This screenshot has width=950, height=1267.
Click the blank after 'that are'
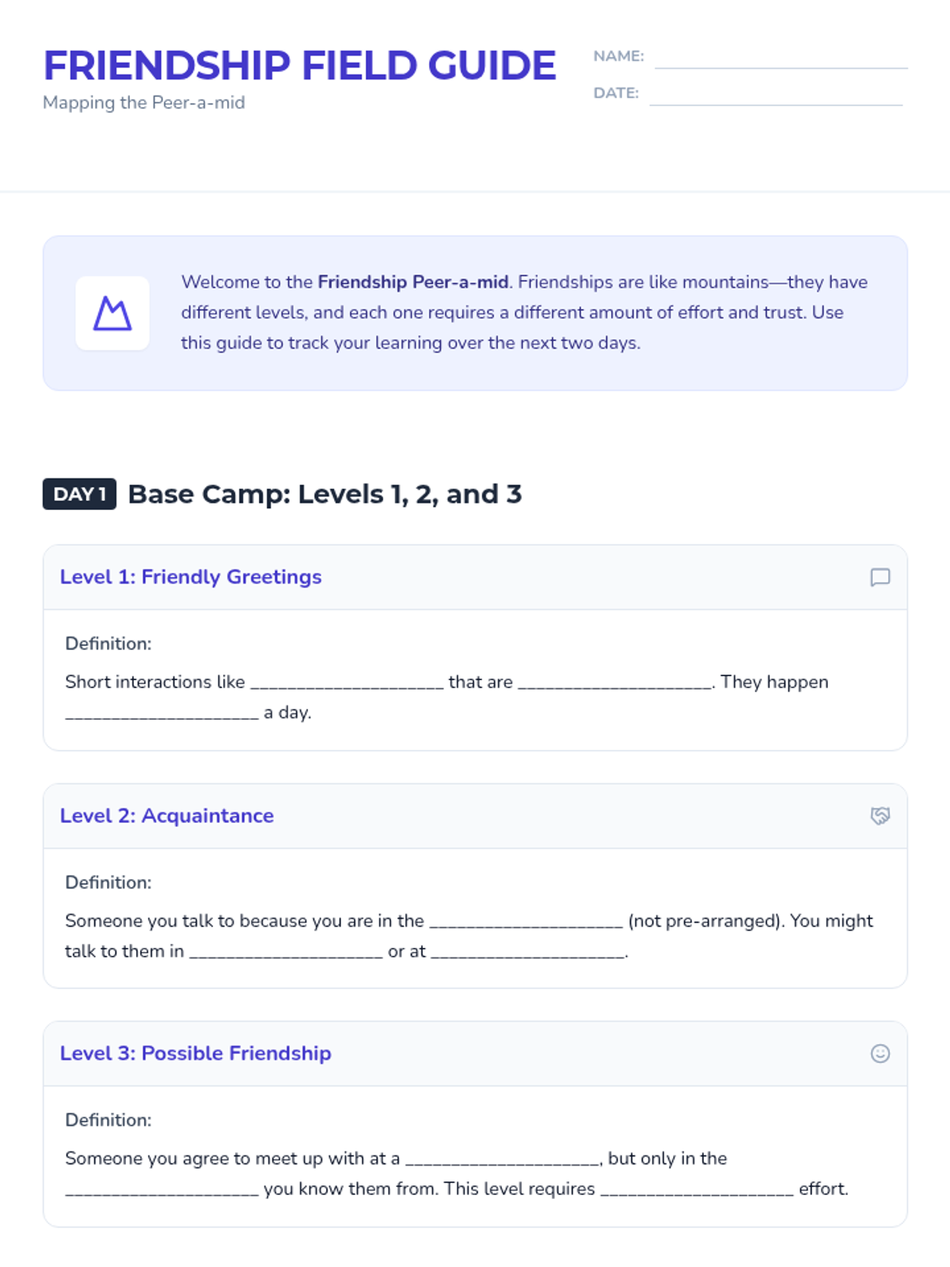[x=614, y=683]
